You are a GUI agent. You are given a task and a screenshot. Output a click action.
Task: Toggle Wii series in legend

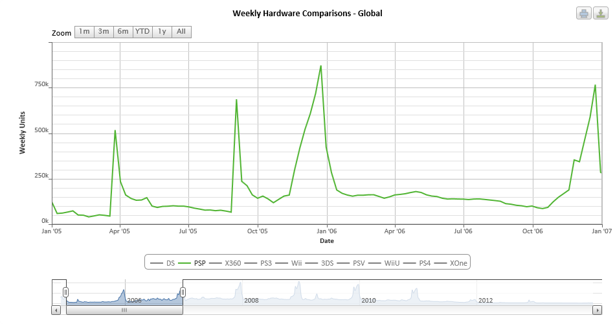click(289, 263)
